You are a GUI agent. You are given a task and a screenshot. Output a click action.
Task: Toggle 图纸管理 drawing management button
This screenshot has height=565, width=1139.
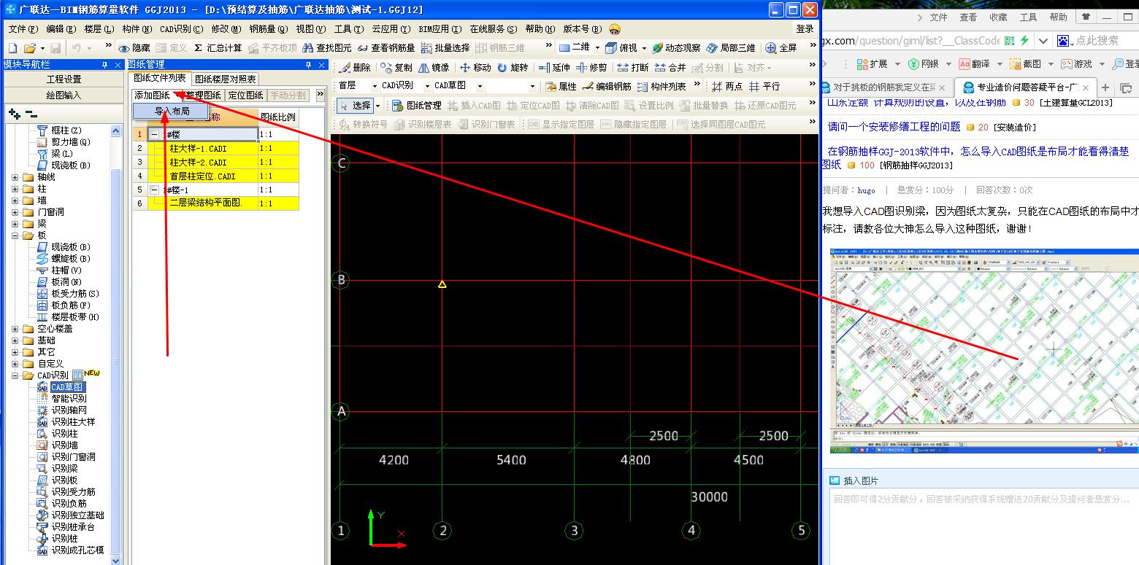pos(417,105)
